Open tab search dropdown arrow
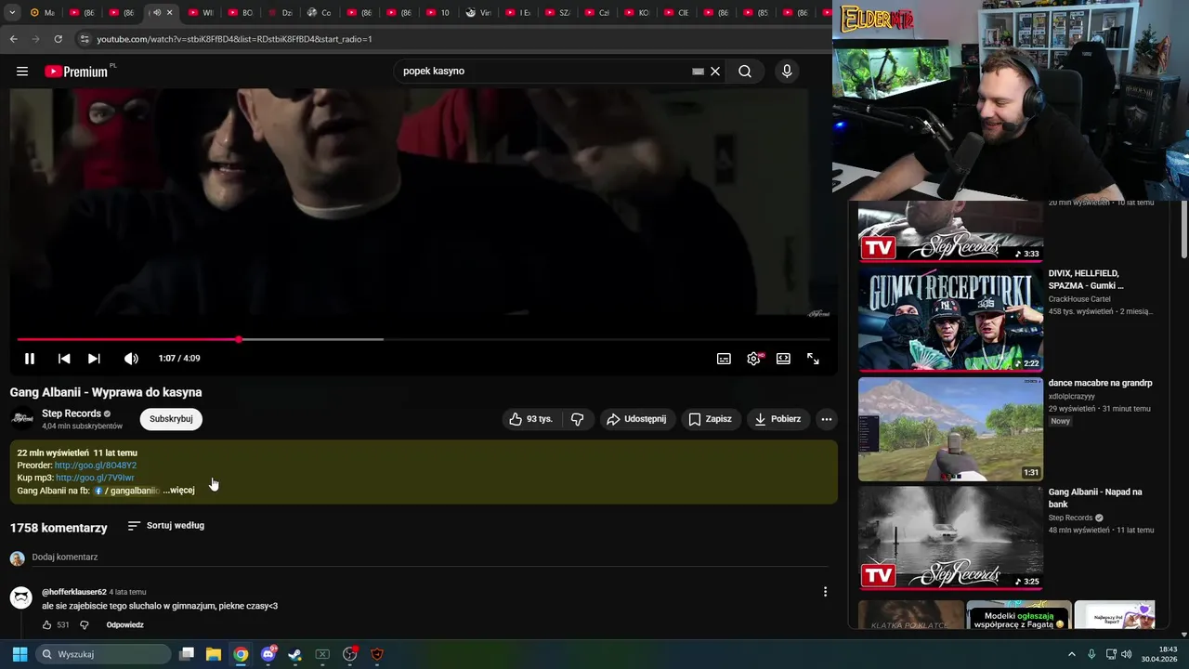1189x669 pixels. (x=11, y=13)
